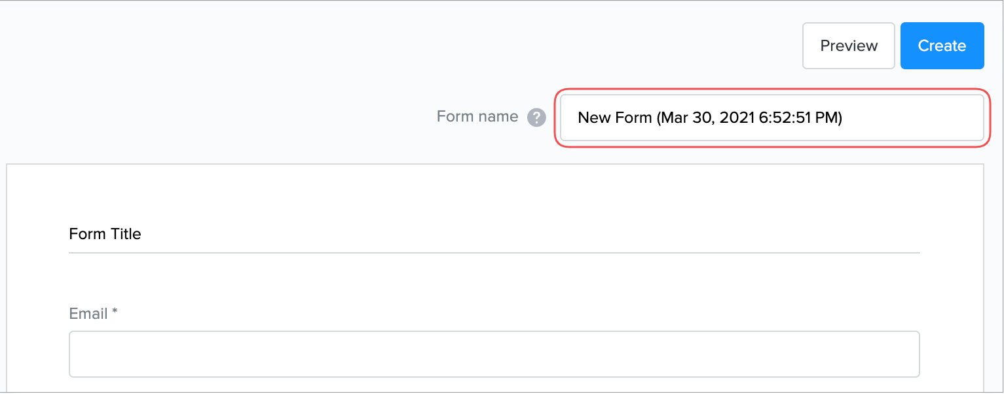This screenshot has height=394, width=1004.
Task: Click blank white space above Form Title
Action: pyautogui.click(x=494, y=193)
